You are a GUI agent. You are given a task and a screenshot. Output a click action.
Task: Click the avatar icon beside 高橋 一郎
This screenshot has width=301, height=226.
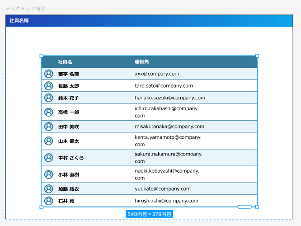pos(48,112)
